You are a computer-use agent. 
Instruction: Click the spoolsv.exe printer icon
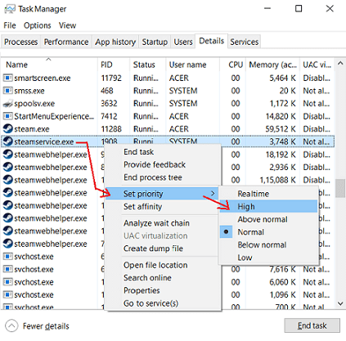point(7,104)
